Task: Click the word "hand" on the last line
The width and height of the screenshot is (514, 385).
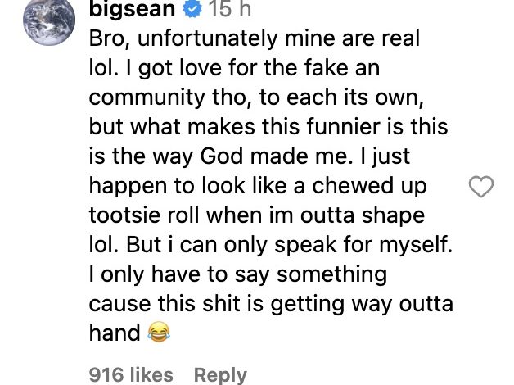Action: [115, 333]
